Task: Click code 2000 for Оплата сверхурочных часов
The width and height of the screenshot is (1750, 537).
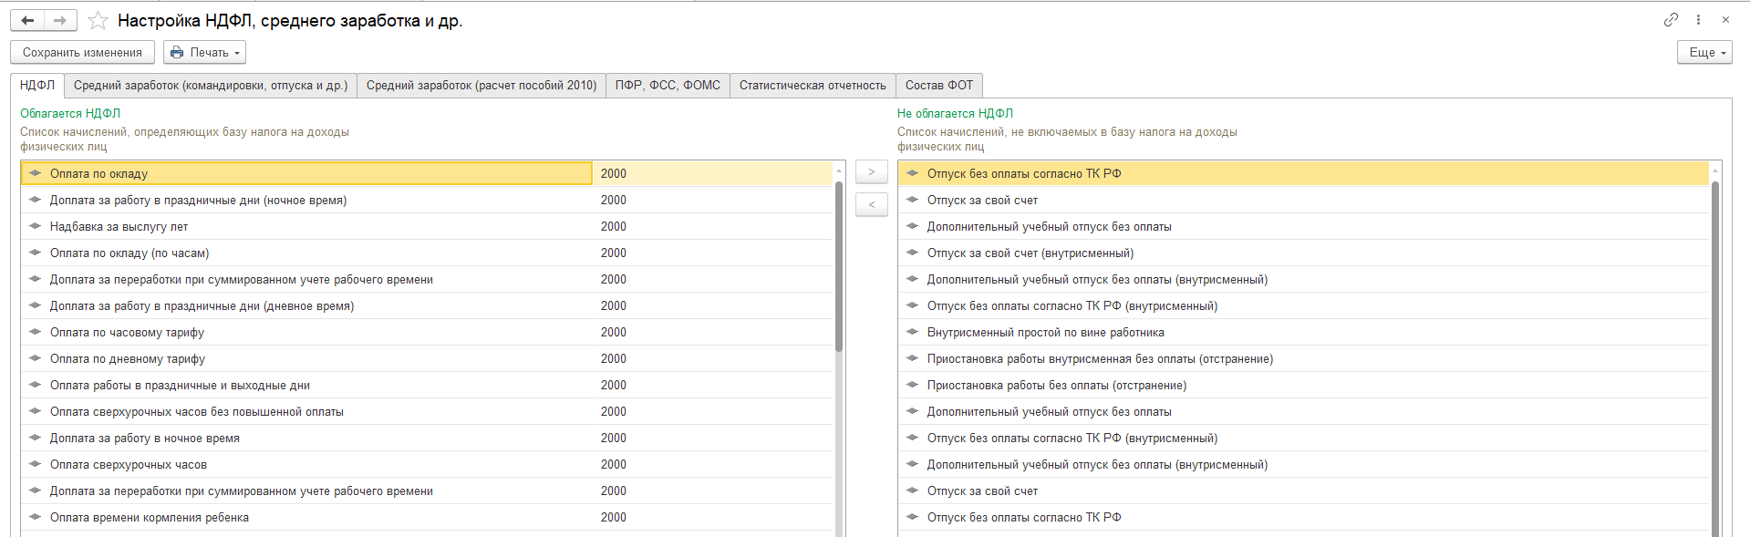Action: [x=613, y=464]
